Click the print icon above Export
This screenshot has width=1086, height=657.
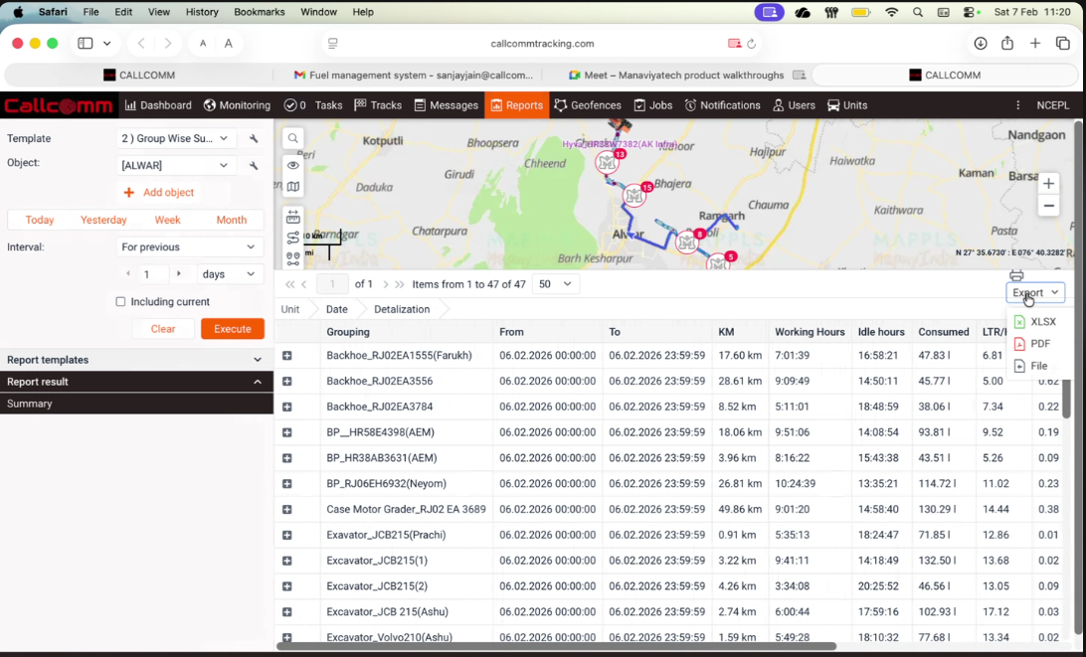coord(1016,275)
